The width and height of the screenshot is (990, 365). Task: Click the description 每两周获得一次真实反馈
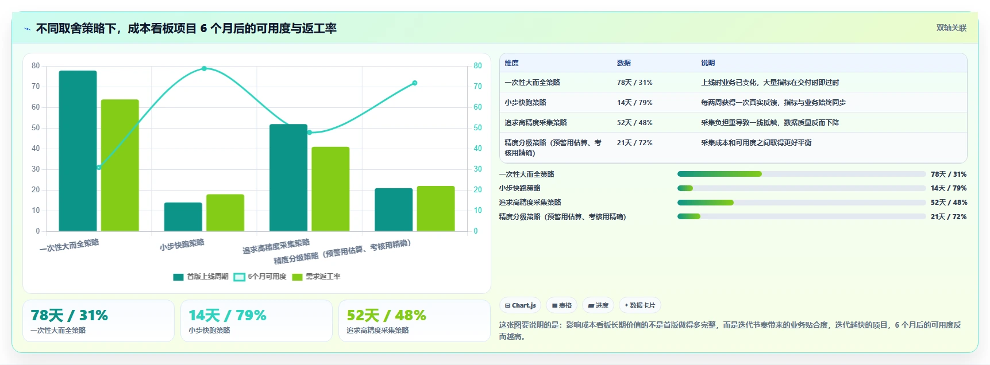click(x=773, y=103)
